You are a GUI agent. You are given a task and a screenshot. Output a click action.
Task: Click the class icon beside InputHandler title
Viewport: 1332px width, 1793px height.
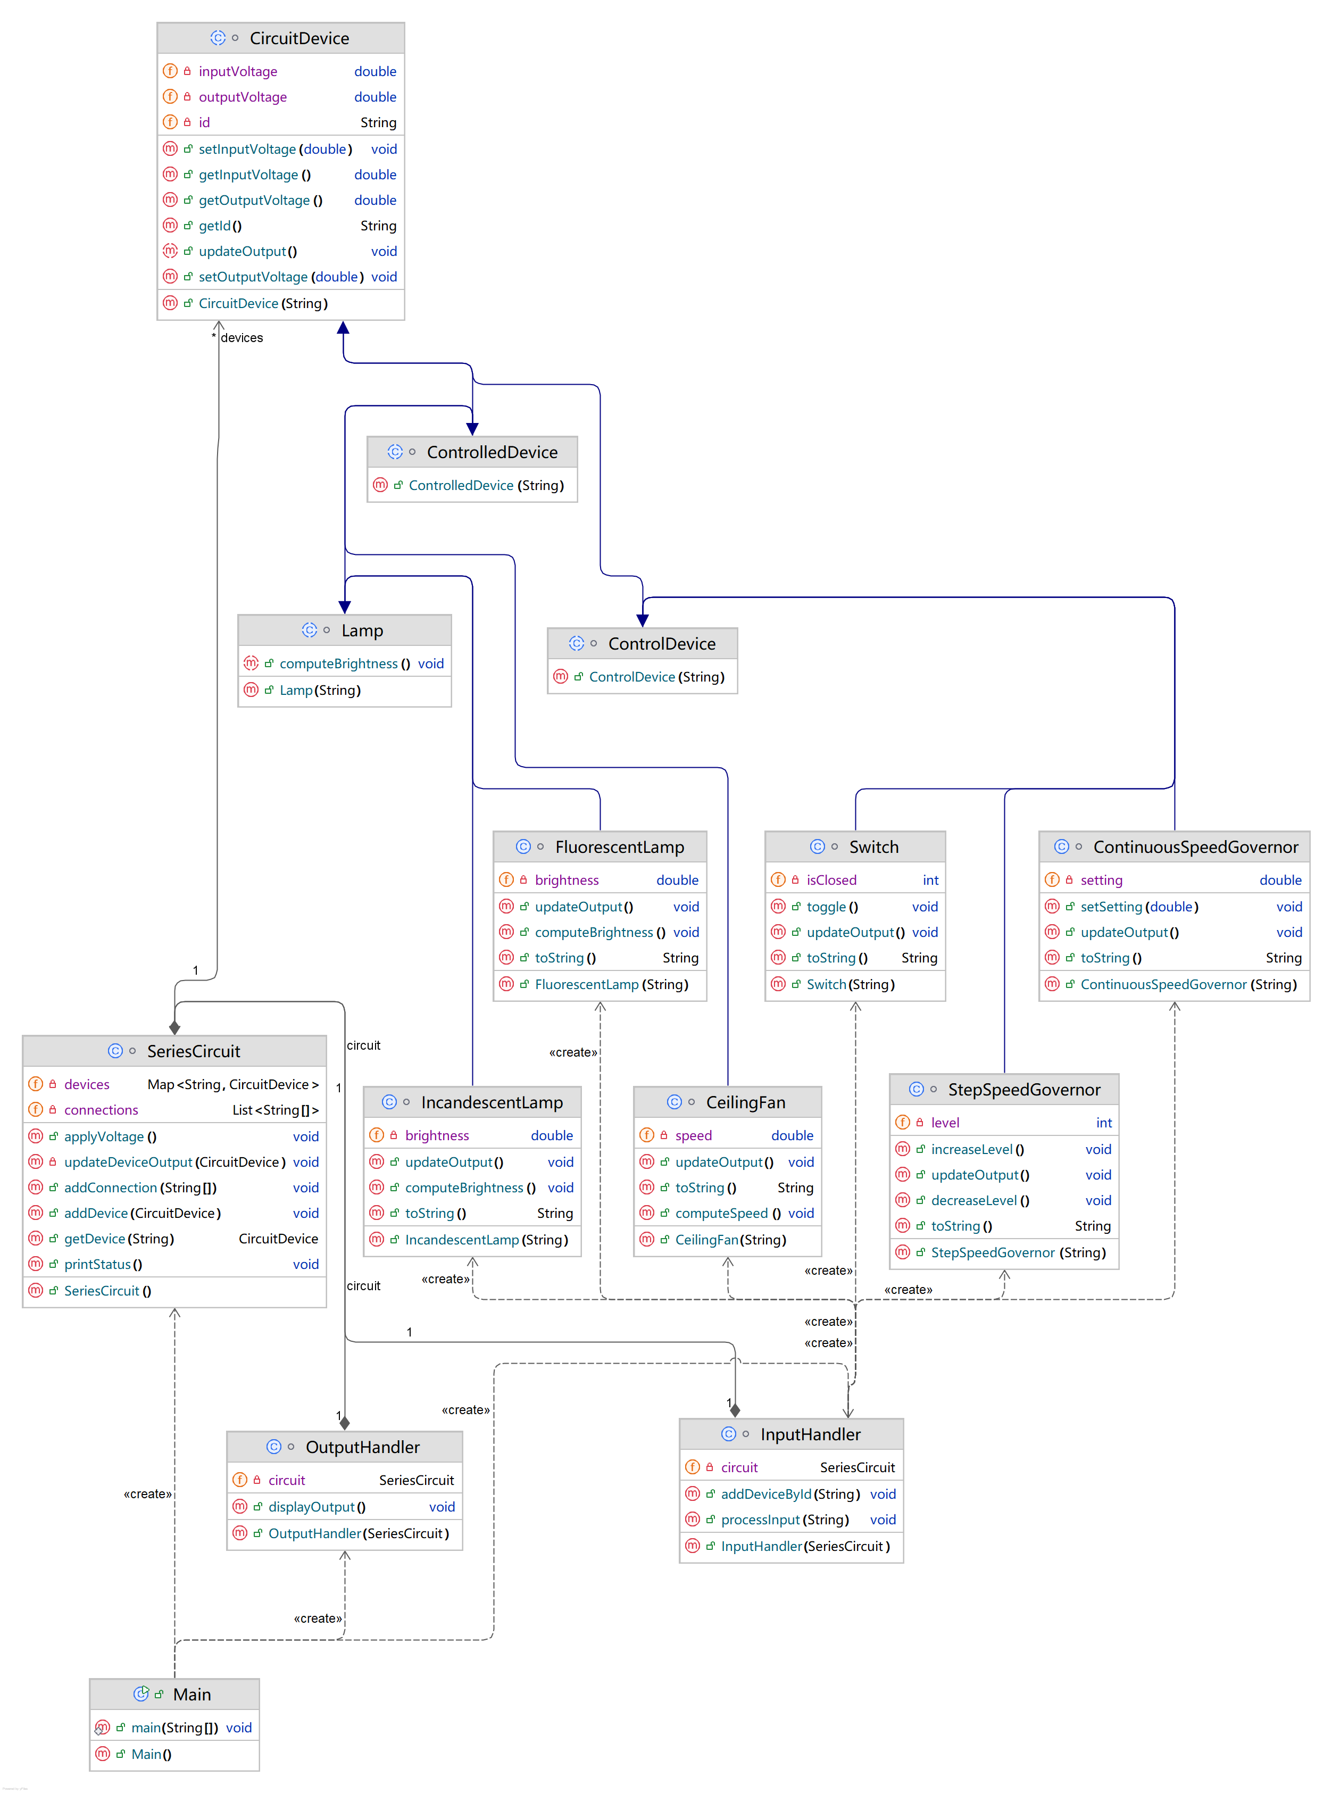tap(728, 1433)
